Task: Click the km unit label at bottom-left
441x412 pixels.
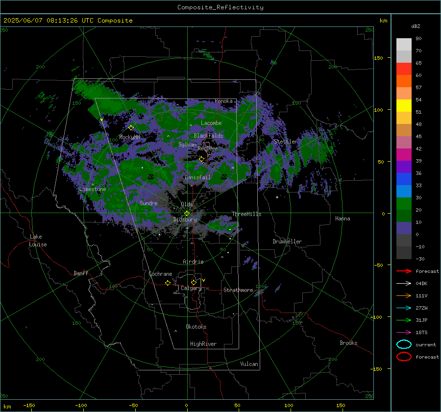Action: pos(7,407)
